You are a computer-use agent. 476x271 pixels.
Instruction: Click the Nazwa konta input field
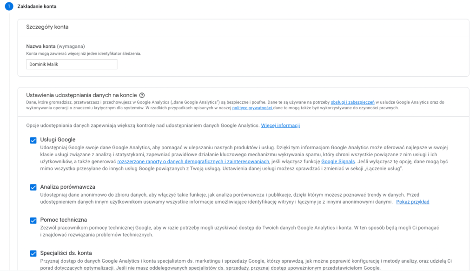(x=72, y=64)
